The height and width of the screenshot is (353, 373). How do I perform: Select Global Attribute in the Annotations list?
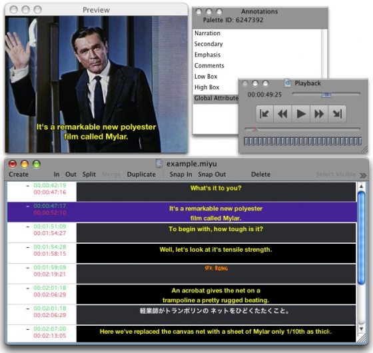[216, 98]
